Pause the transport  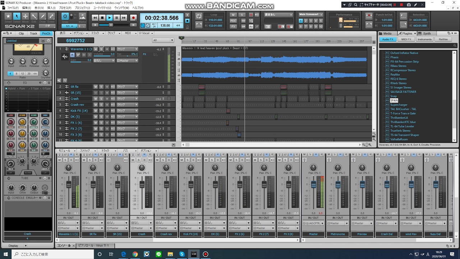tap(117, 18)
